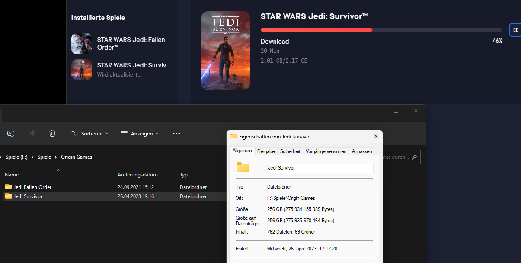Image resolution: width=521 pixels, height=263 pixels.
Task: Open the Sortieren dropdown
Action: (89, 133)
